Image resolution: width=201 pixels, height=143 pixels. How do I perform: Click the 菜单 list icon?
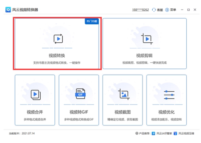point(167,10)
